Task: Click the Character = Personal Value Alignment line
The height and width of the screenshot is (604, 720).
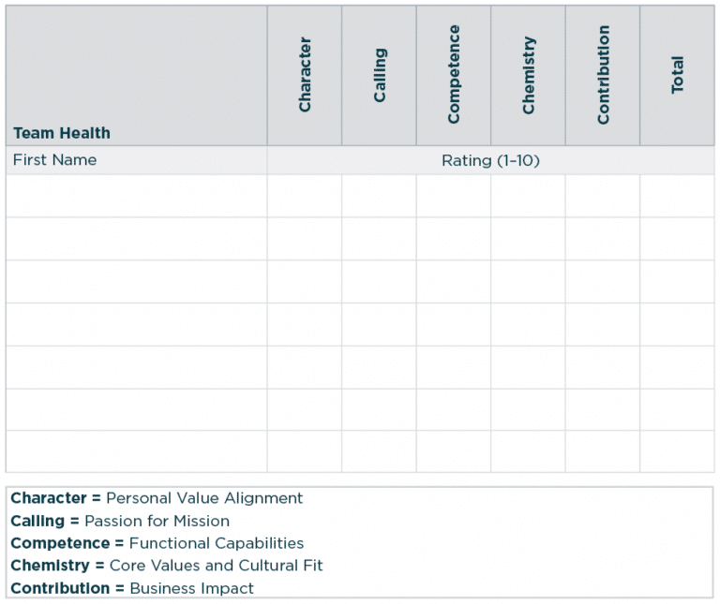Action: [157, 498]
